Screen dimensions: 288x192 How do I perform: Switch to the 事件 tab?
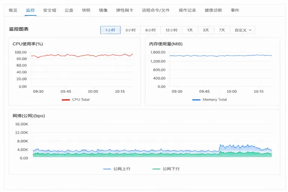[235, 10]
